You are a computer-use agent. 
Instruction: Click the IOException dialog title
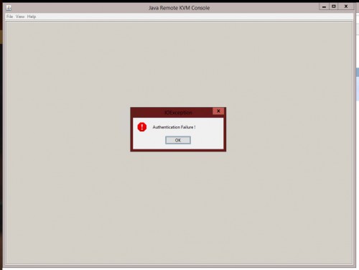coord(178,113)
